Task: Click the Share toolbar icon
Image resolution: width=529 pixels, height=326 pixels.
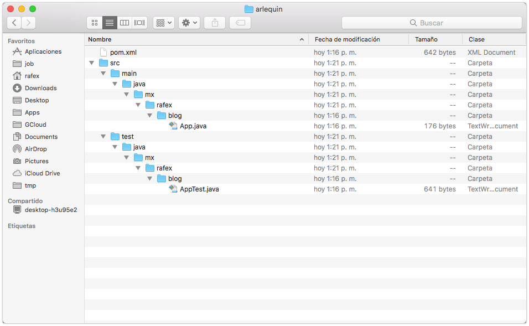Action: 215,23
